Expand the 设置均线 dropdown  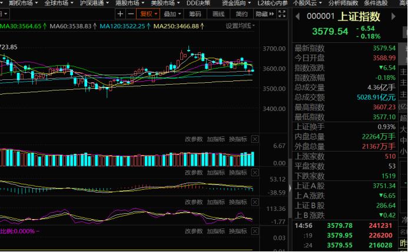[x=241, y=26]
